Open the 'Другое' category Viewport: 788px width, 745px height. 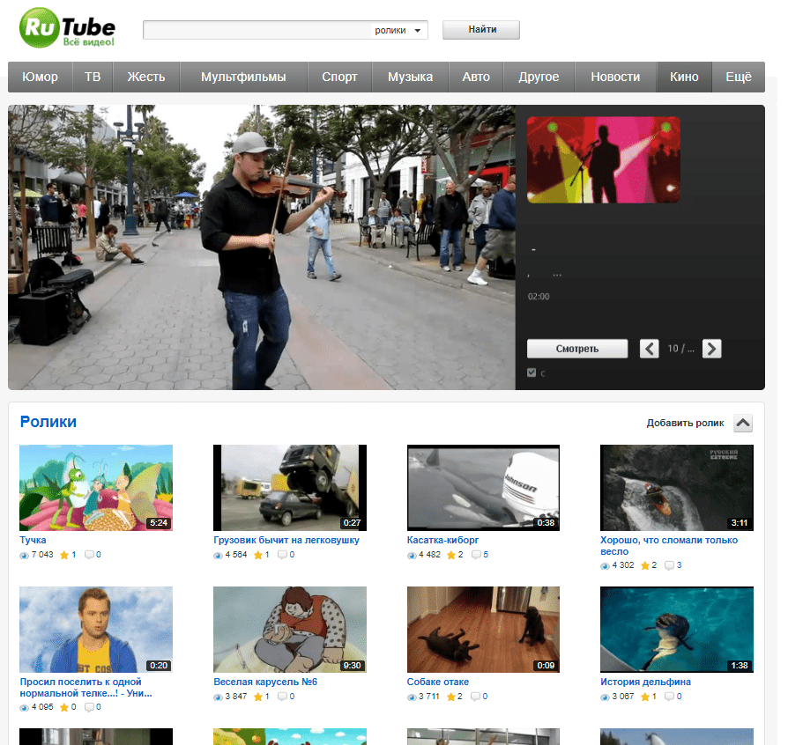[x=539, y=77]
